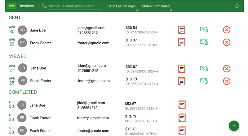Click the ePay logo
Viewport: 248px width, 136px height.
(x=12, y=6)
